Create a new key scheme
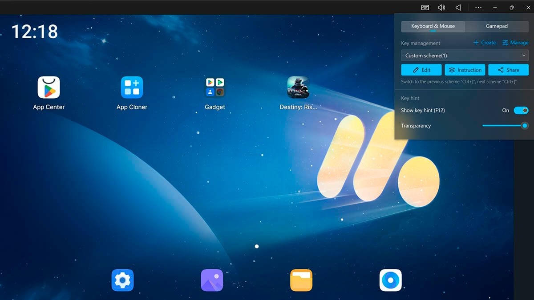This screenshot has height=300, width=534. 484,43
